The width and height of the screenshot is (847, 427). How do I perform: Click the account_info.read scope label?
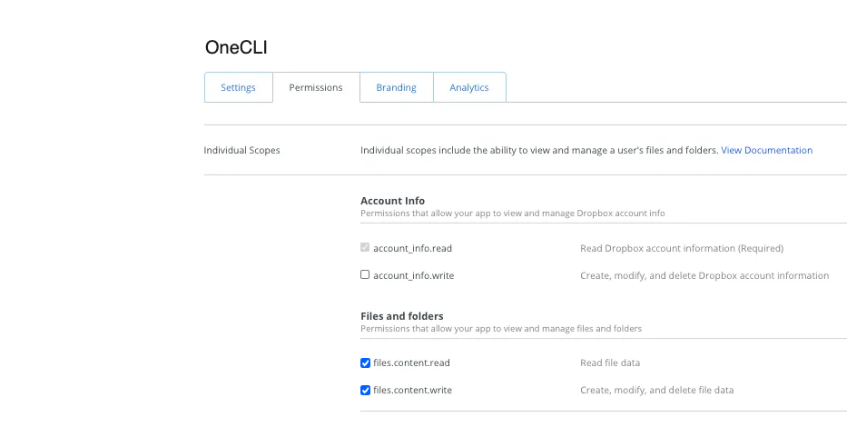(413, 249)
